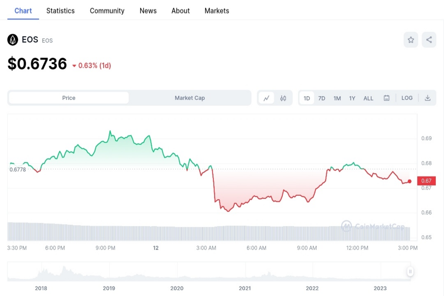Open the Statistics tab

60,11
